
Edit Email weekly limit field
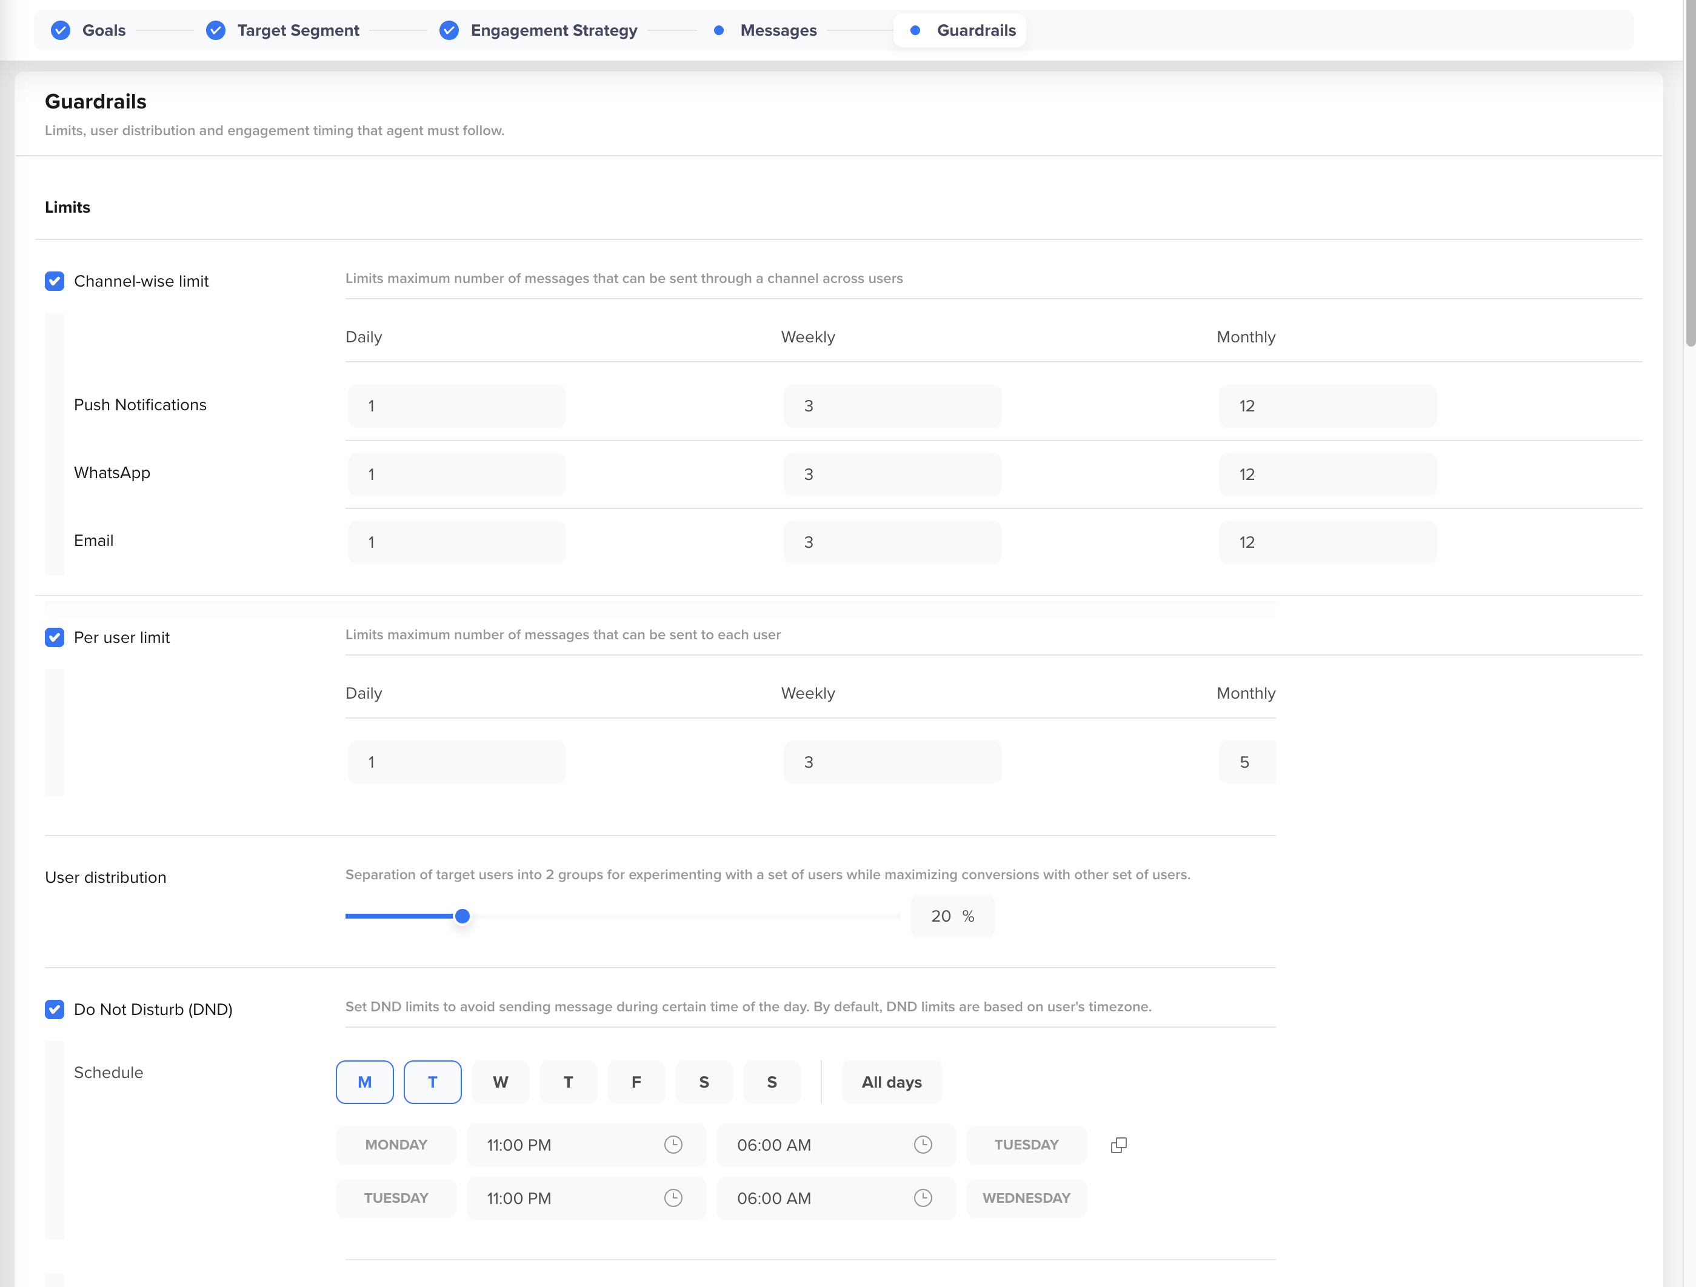coord(892,542)
